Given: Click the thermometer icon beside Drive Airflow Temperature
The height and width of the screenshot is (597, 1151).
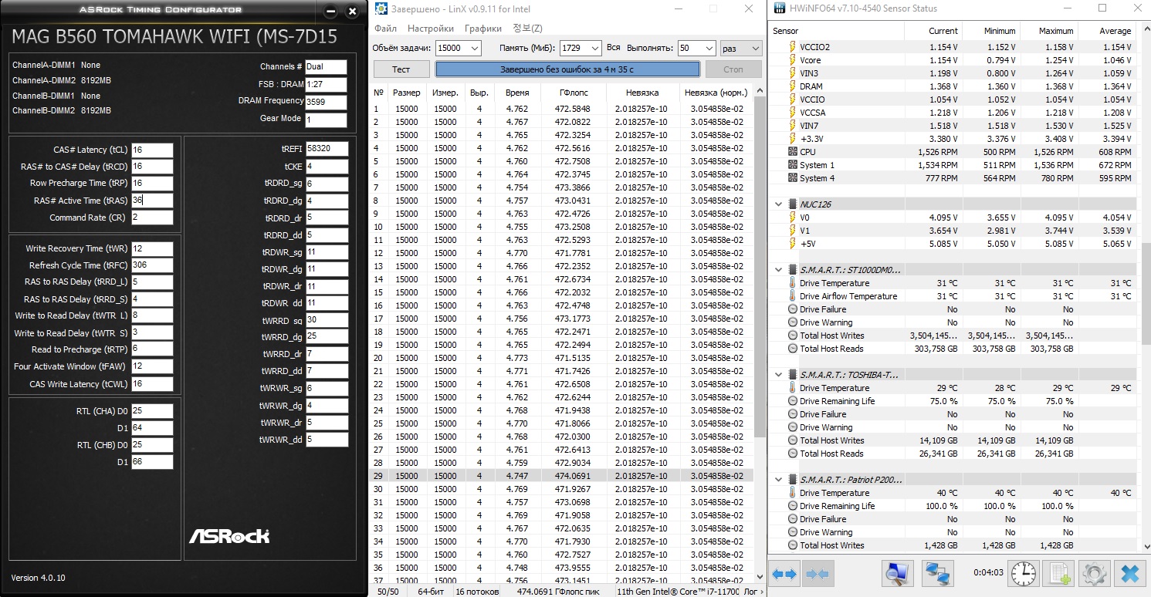Looking at the screenshot, I should coord(792,296).
